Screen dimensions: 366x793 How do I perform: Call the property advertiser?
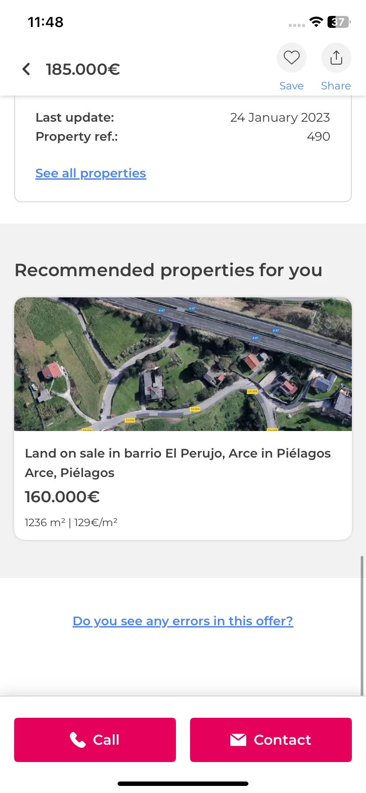[95, 740]
